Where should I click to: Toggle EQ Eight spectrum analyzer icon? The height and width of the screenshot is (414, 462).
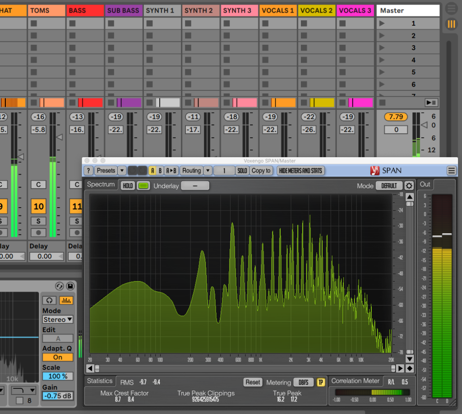pyautogui.click(x=66, y=300)
